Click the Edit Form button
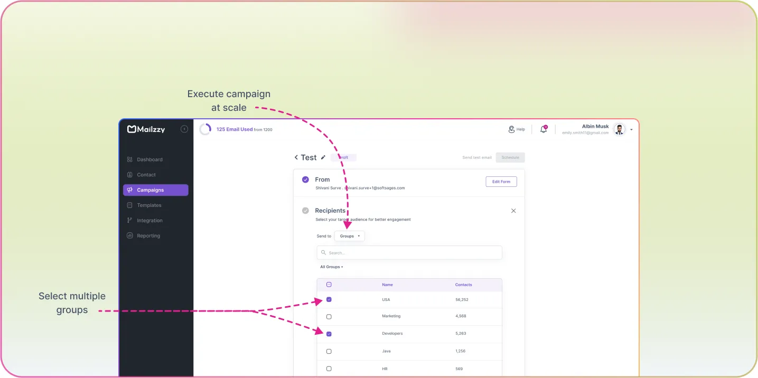The height and width of the screenshot is (378, 758). (x=501, y=181)
